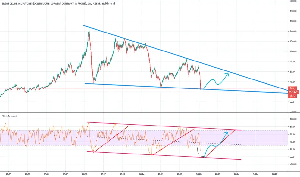Click the 160.00 price scale label

click(293, 21)
